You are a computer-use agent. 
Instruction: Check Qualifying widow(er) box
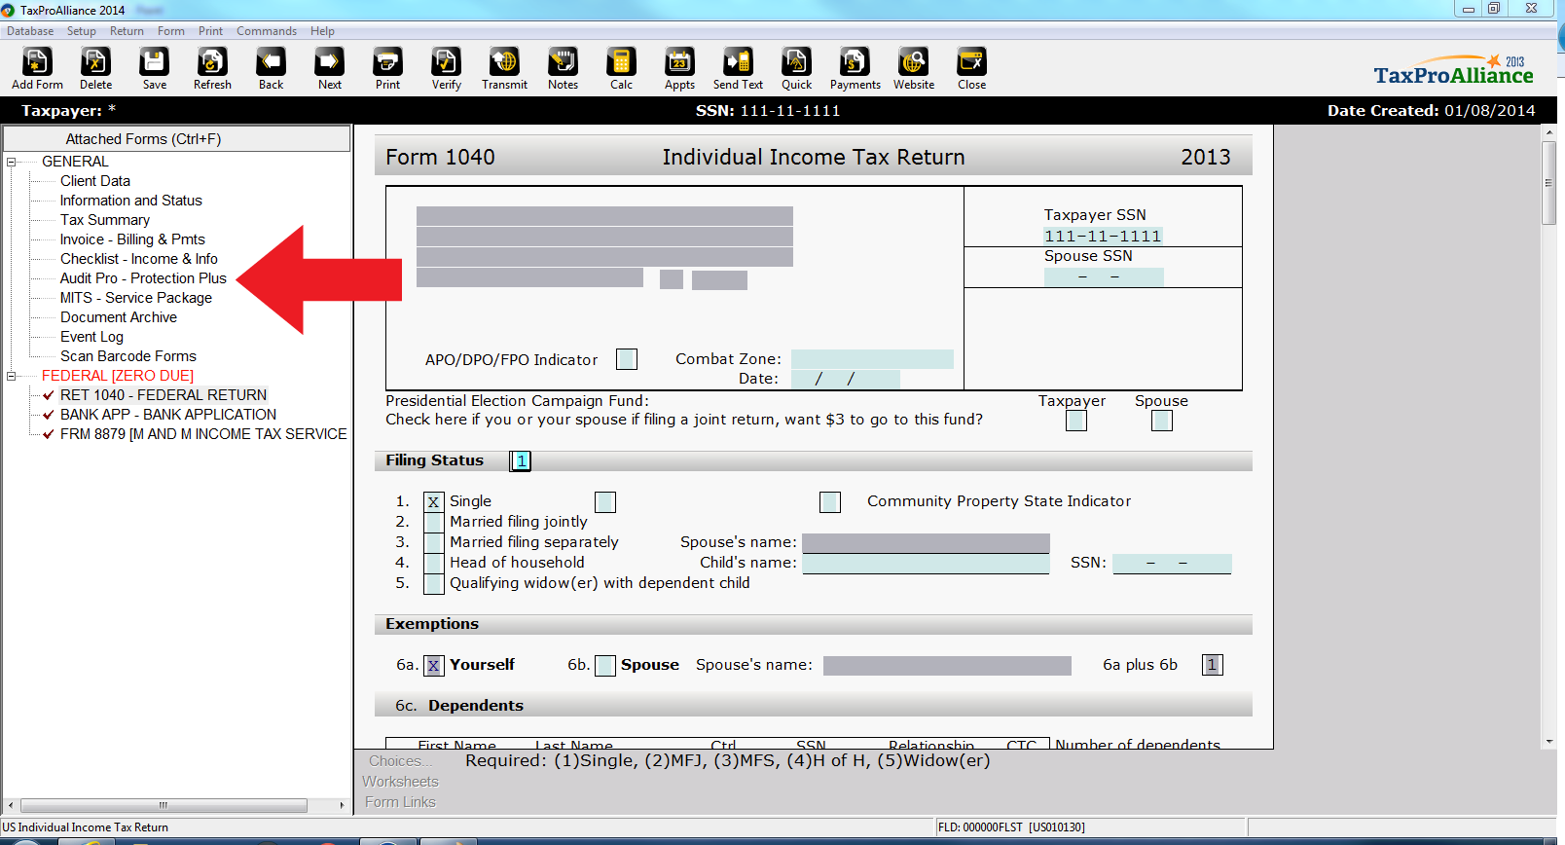[x=434, y=584]
